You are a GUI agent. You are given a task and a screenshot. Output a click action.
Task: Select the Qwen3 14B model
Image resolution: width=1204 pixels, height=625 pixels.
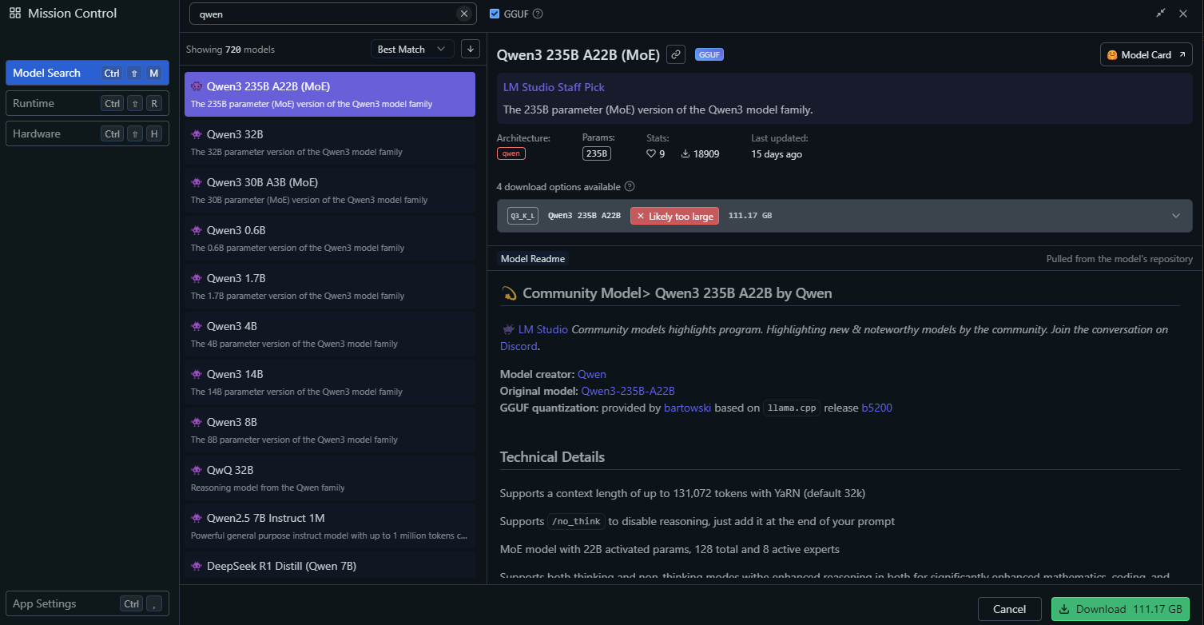click(x=330, y=382)
